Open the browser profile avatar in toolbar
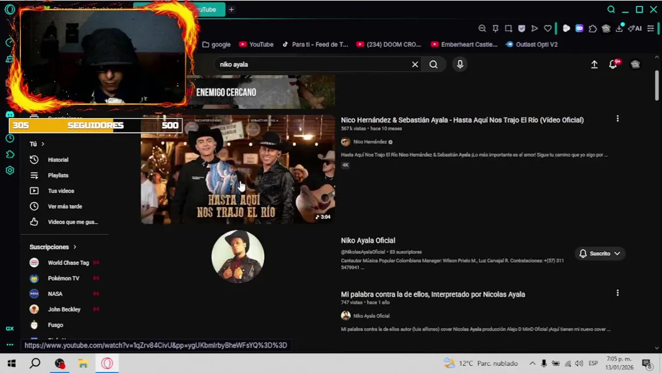The image size is (662, 373). click(x=606, y=28)
